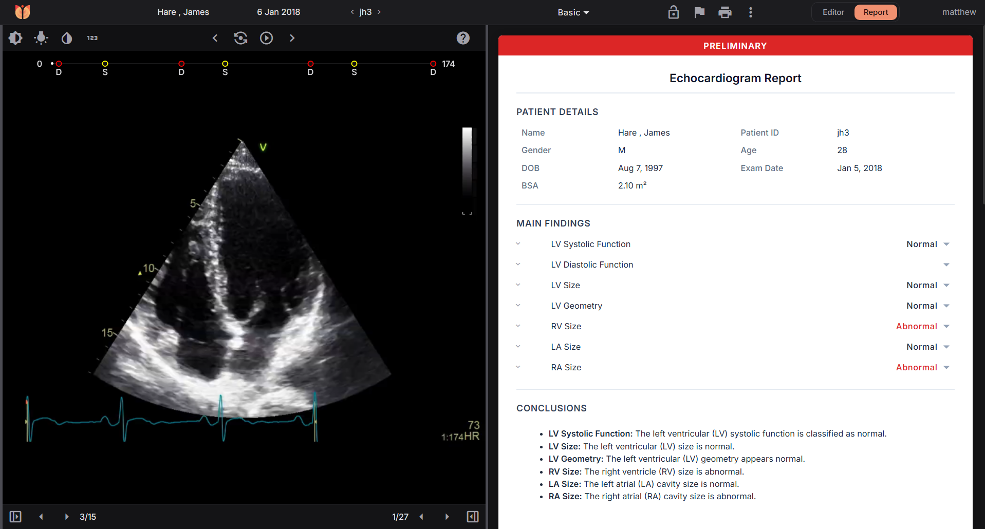Click the matthew user account
Viewport: 985px width, 529px height.
959,12
